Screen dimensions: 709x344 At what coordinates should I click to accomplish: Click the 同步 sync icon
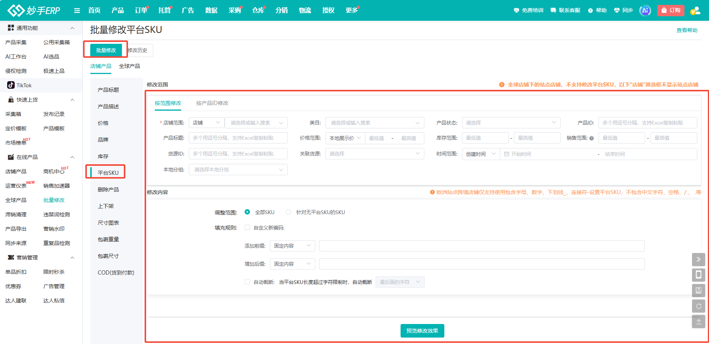[x=623, y=10]
